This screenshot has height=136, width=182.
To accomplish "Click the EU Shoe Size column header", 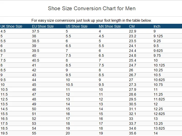I will (x=43, y=26).
